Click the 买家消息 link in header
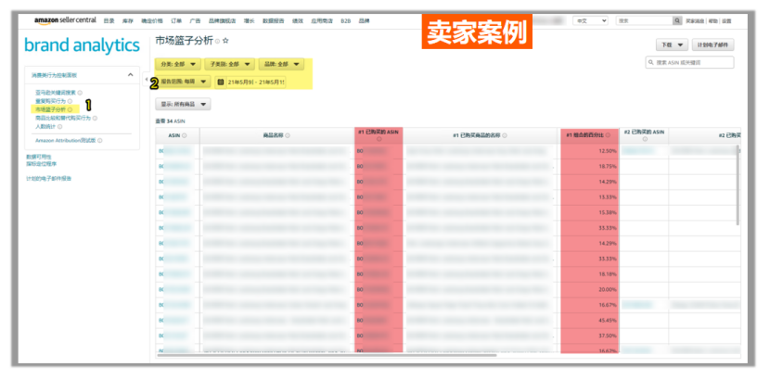The image size is (770, 380). tap(695, 21)
